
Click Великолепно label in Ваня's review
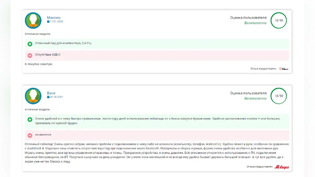tap(255, 99)
